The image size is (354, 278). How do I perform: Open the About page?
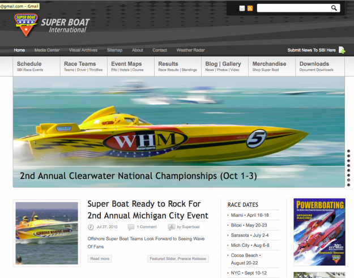coord(137,50)
